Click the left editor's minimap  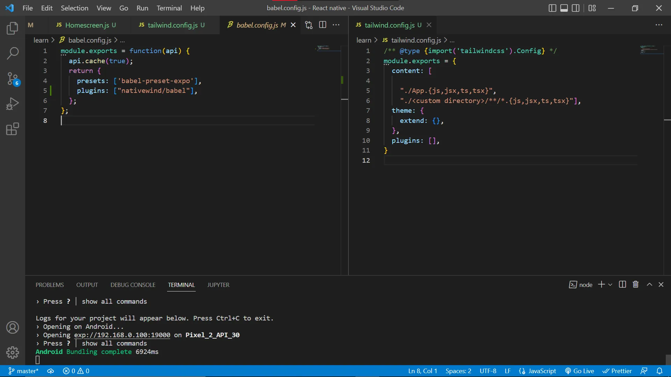tap(323, 48)
